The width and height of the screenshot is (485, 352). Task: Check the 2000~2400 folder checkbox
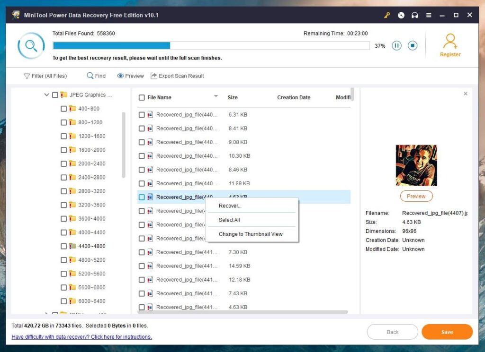click(x=64, y=164)
